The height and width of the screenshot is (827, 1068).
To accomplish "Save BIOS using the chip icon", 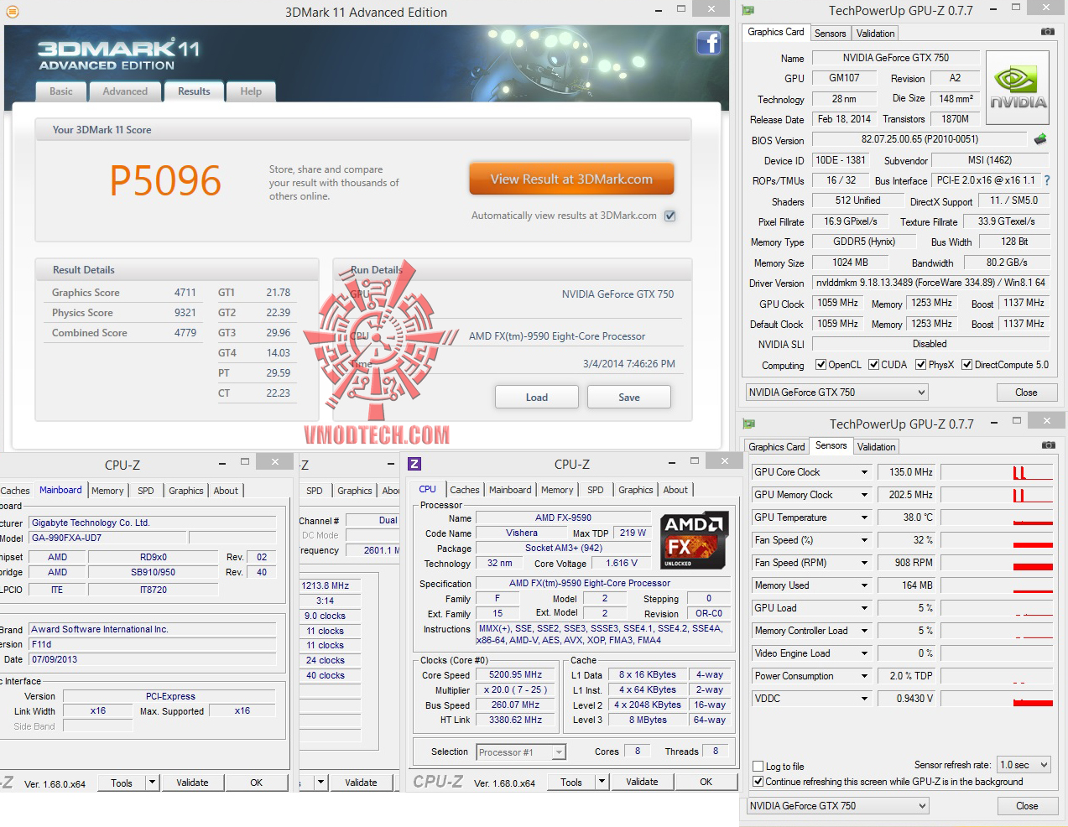I will pos(1040,139).
